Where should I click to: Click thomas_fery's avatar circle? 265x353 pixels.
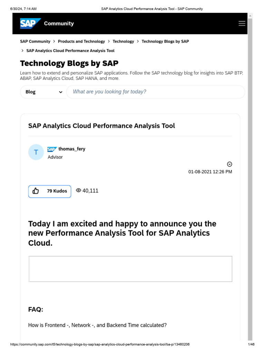coord(36,152)
